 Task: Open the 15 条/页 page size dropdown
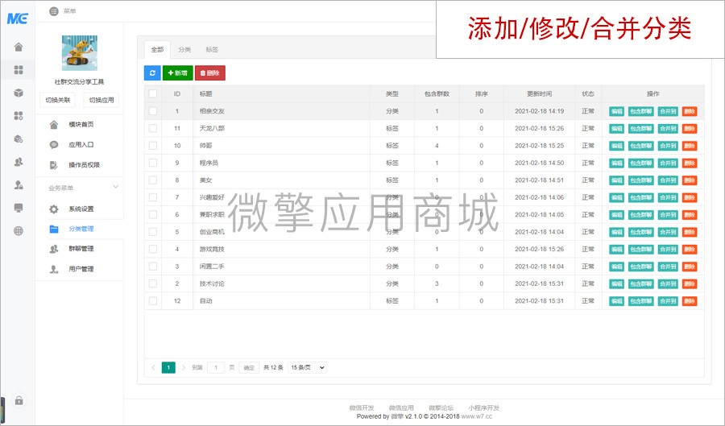coord(307,368)
